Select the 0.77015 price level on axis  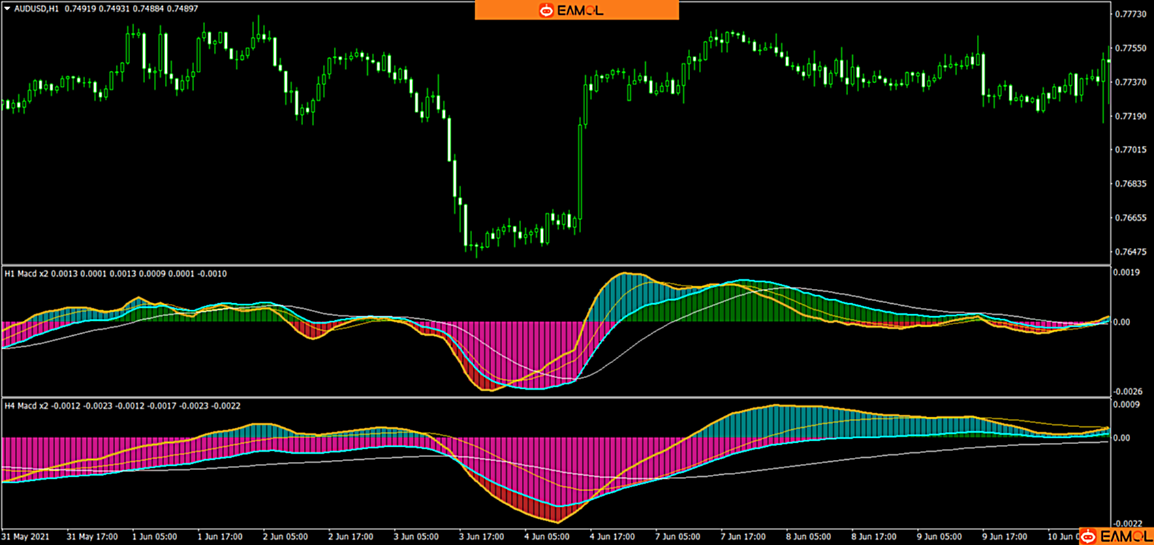1130,150
